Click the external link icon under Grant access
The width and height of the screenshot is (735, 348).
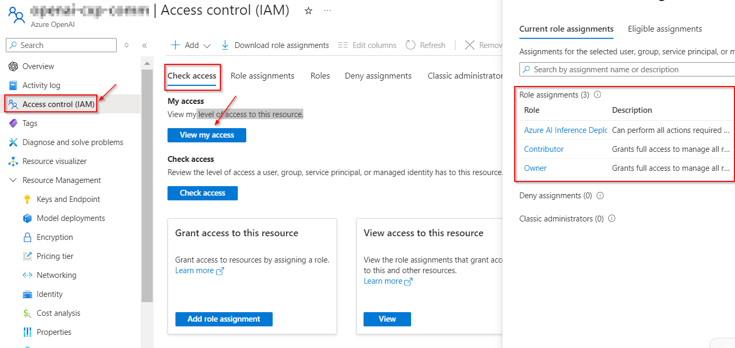point(220,271)
